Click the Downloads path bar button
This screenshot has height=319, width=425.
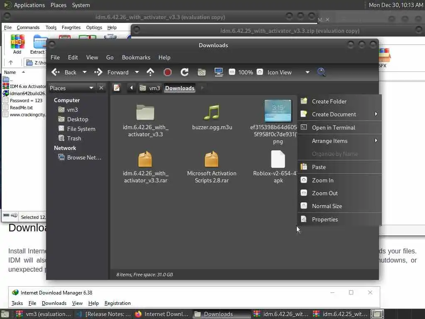coord(180,88)
